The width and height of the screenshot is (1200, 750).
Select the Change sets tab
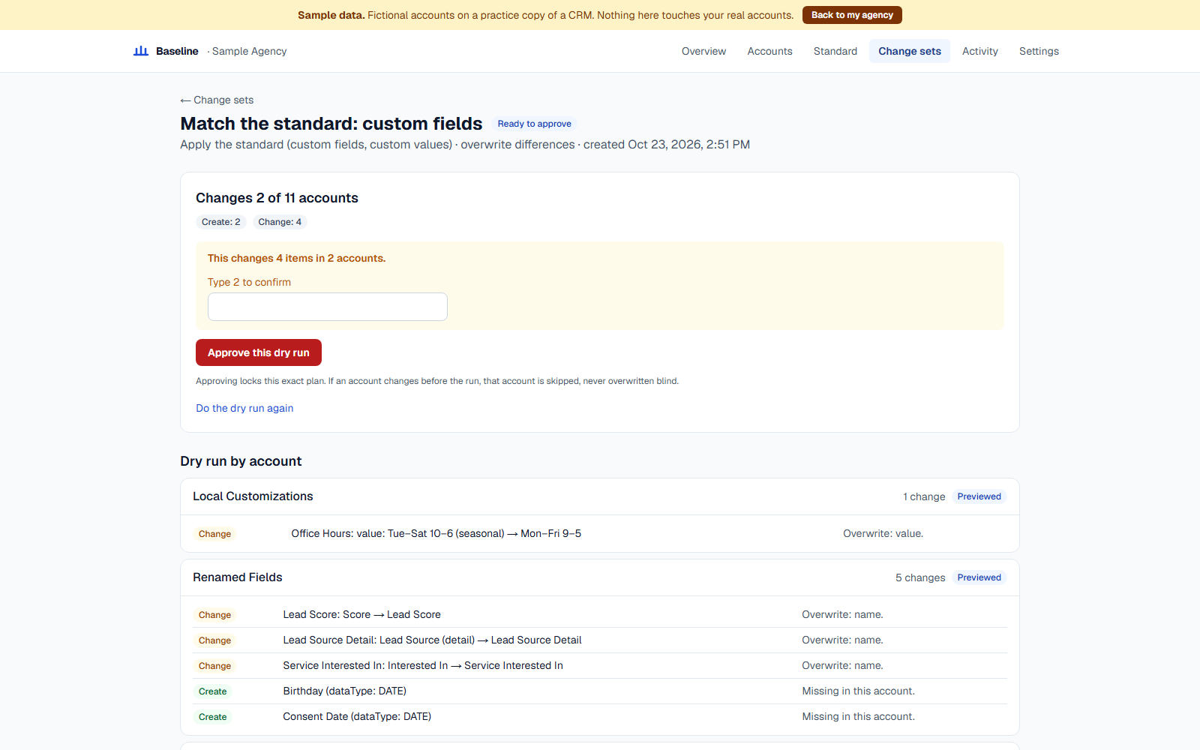[x=910, y=51]
